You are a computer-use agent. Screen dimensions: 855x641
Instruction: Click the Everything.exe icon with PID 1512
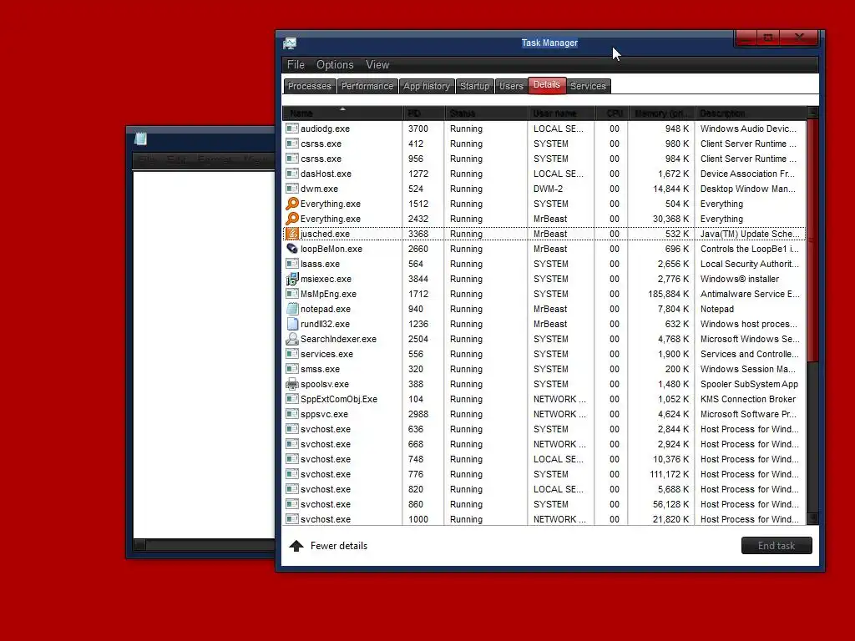(x=292, y=204)
